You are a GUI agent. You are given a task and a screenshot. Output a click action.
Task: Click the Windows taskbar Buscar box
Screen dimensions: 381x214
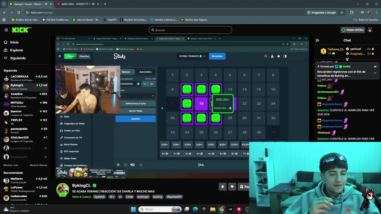pyautogui.click(x=160, y=209)
